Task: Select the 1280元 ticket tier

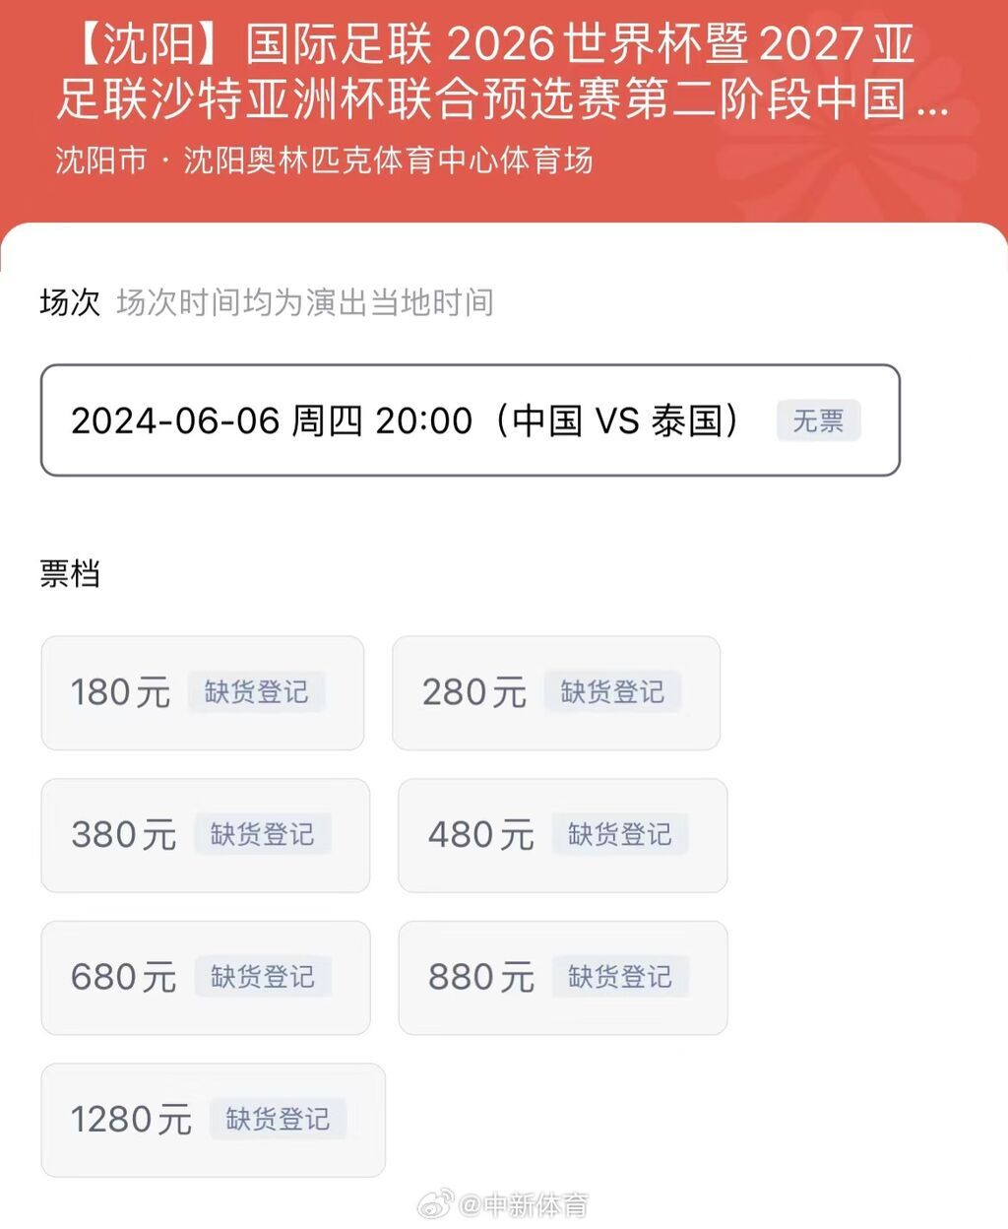Action: coord(213,1120)
